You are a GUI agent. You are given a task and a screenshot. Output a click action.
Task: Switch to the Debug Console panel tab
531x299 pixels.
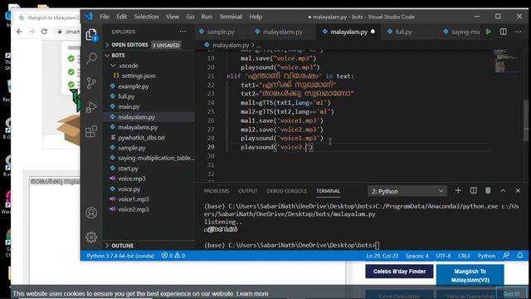click(x=286, y=191)
